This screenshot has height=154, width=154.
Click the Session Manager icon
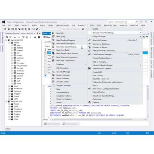[x=53, y=75]
